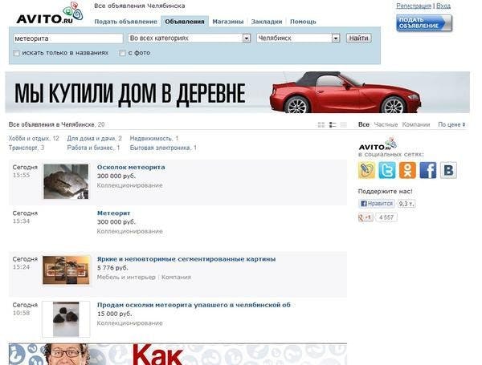The image size is (482, 365).
Task: Sort listings with 'По цене'
Action: coord(451,124)
